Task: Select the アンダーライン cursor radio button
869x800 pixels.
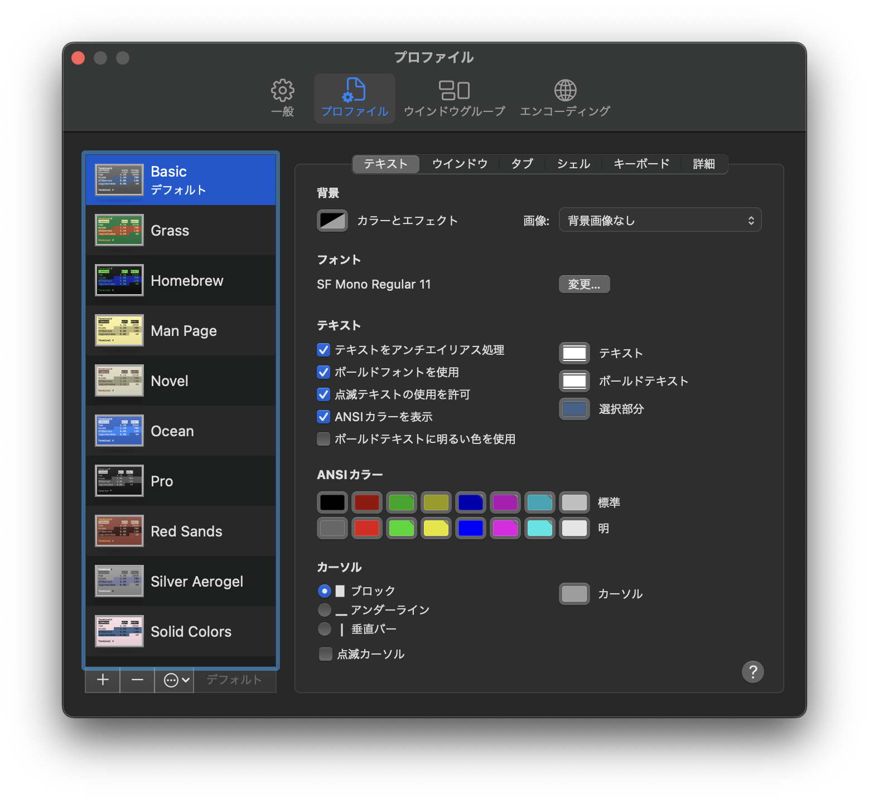Action: 325,610
